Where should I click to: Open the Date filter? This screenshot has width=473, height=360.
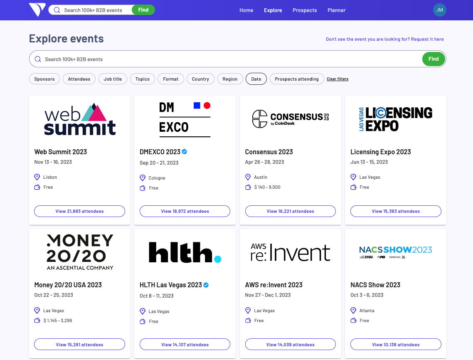click(x=256, y=79)
